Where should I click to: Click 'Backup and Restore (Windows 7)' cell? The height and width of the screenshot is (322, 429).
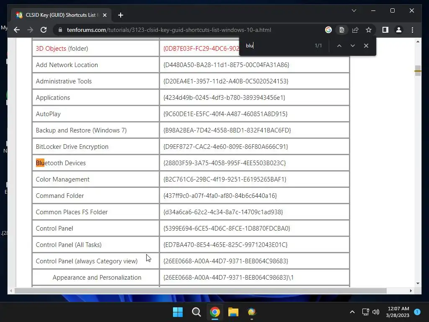96,130
